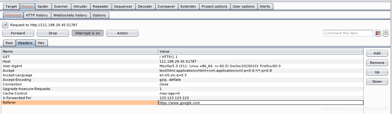Select the Upgrade-Insecure-Requests header name
392x114 pixels.
coord(26,89)
